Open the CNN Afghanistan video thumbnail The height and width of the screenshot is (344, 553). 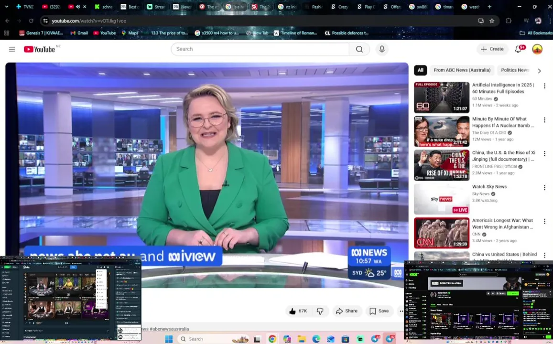[x=442, y=233]
